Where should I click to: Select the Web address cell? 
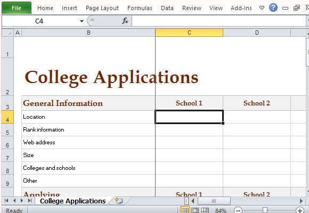click(x=88, y=143)
